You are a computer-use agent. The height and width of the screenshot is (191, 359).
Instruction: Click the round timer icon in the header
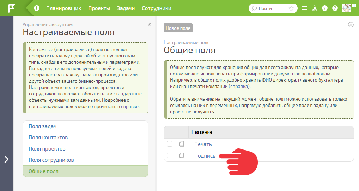(325, 8)
